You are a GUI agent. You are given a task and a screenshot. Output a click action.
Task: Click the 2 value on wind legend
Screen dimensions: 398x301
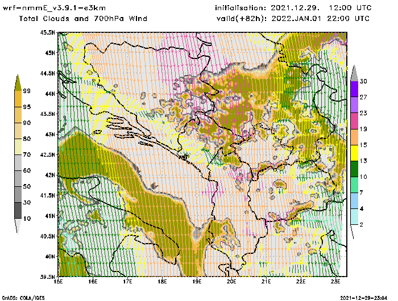(x=362, y=225)
